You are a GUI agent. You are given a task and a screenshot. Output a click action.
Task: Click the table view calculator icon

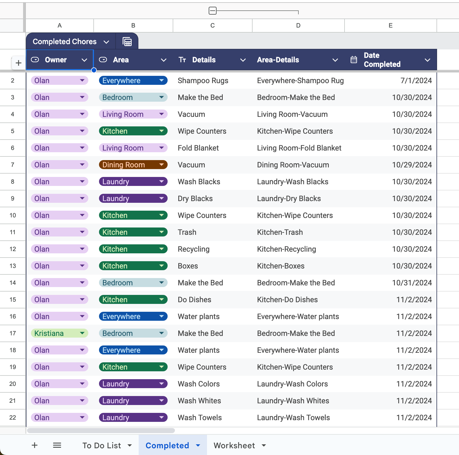tap(127, 42)
